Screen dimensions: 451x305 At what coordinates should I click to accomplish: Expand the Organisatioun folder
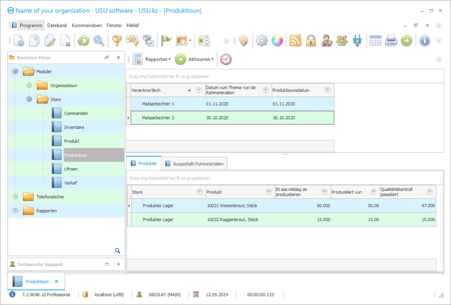(x=29, y=85)
